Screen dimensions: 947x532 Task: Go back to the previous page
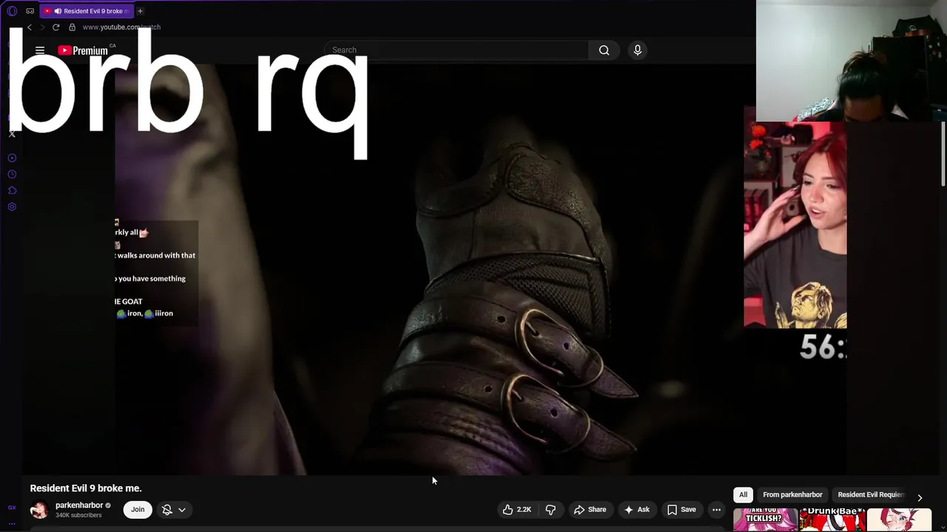tap(30, 27)
